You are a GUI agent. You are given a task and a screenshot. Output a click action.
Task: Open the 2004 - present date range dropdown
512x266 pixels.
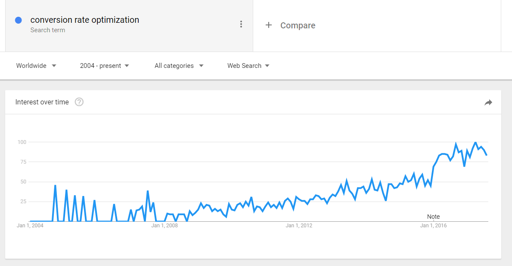(104, 66)
